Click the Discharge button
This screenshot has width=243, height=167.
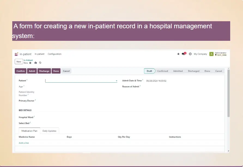point(44,71)
